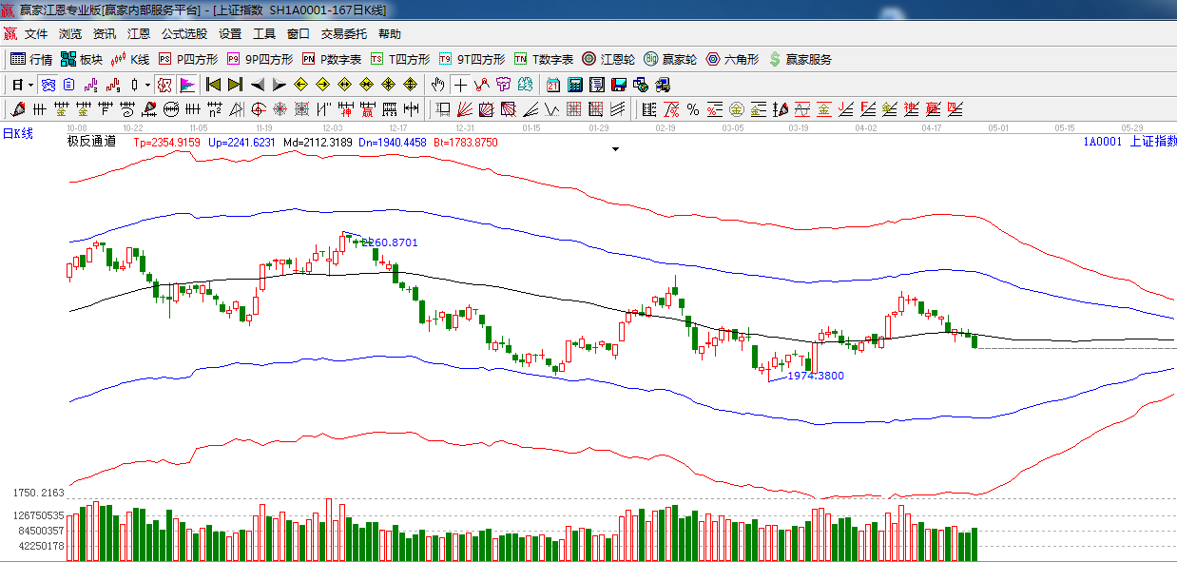Open the 公式选股 menu
This screenshot has height=562, width=1177.
(183, 34)
